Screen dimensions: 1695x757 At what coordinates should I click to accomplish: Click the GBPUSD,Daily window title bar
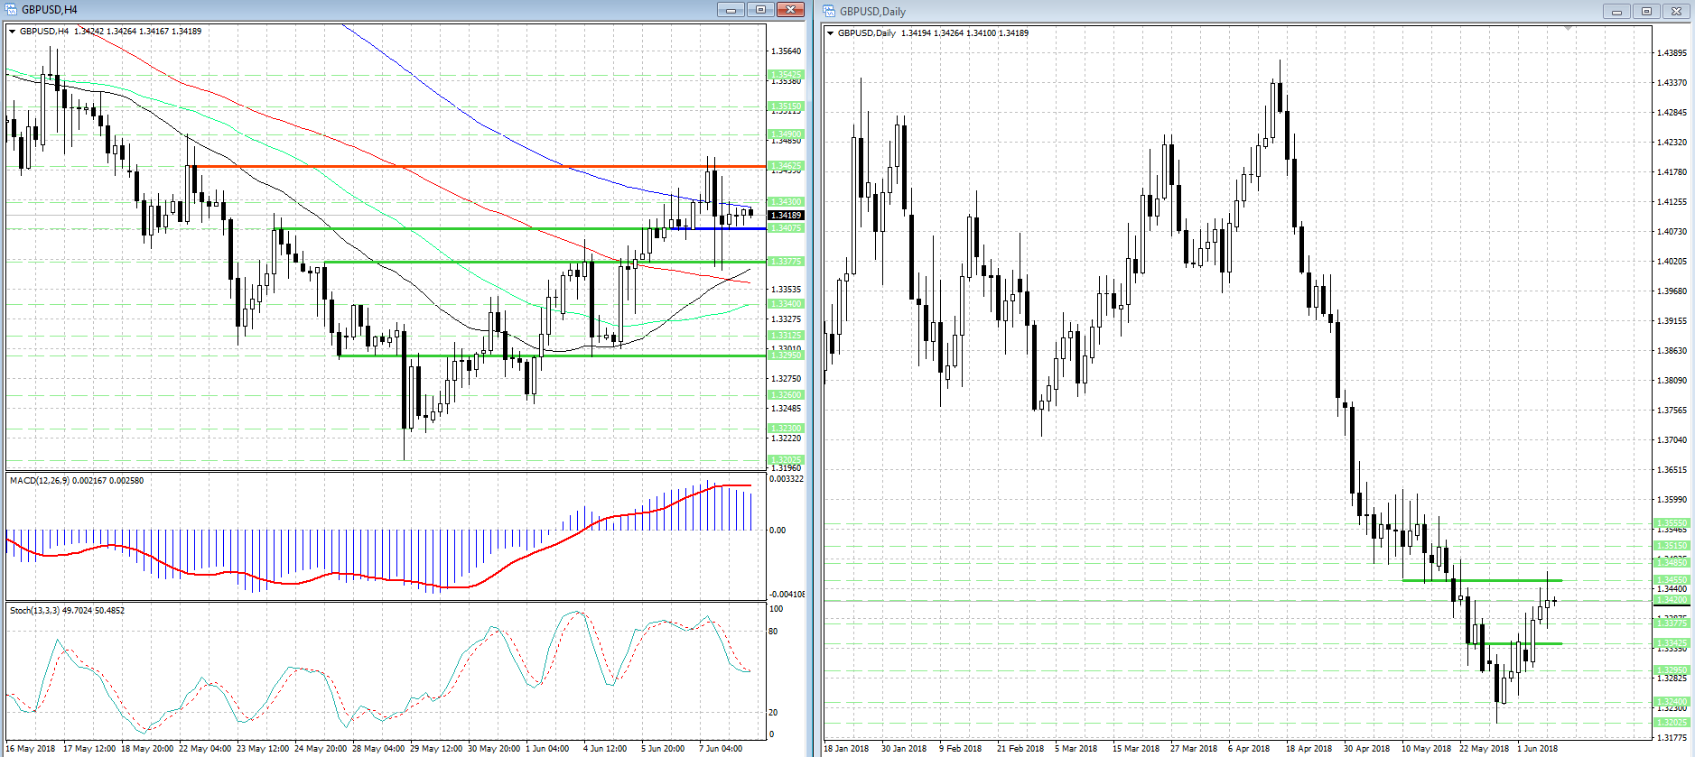pyautogui.click(x=1174, y=12)
